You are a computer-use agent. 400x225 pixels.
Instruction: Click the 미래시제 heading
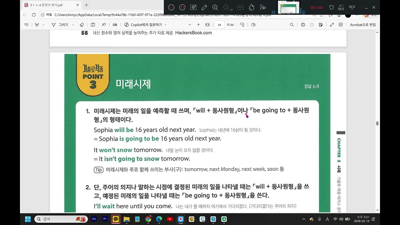click(x=133, y=84)
